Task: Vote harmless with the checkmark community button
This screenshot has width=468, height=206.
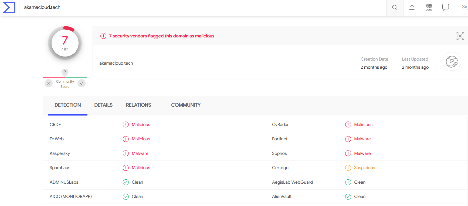Action: tap(82, 83)
